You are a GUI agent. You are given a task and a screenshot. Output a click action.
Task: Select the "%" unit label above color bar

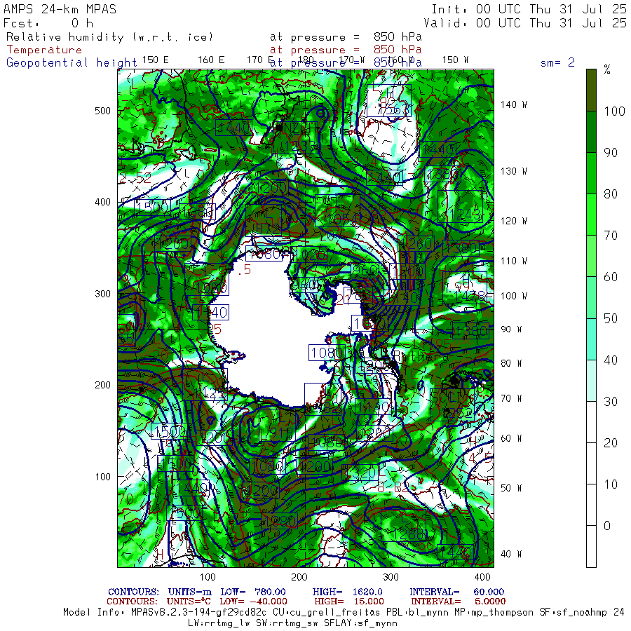[x=607, y=70]
